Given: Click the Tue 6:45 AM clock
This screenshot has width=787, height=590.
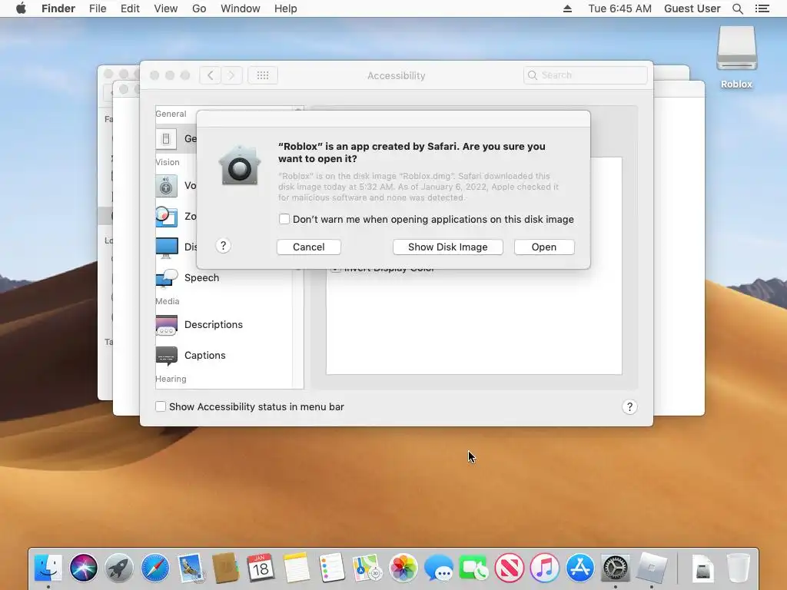Looking at the screenshot, I should (x=620, y=8).
